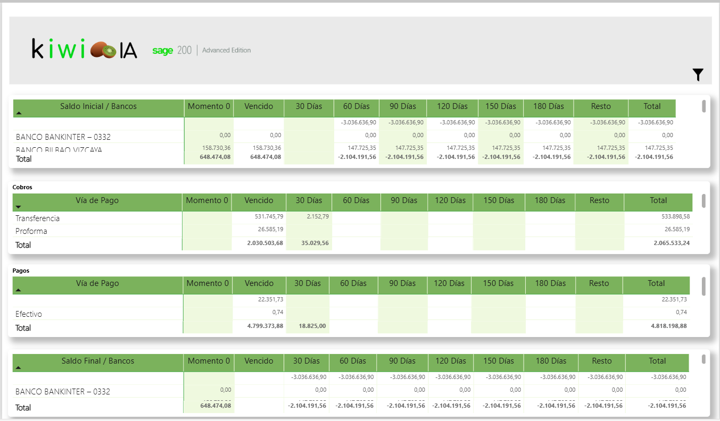The image size is (720, 421).
Task: Open the filter funnel icon
Action: pos(698,75)
